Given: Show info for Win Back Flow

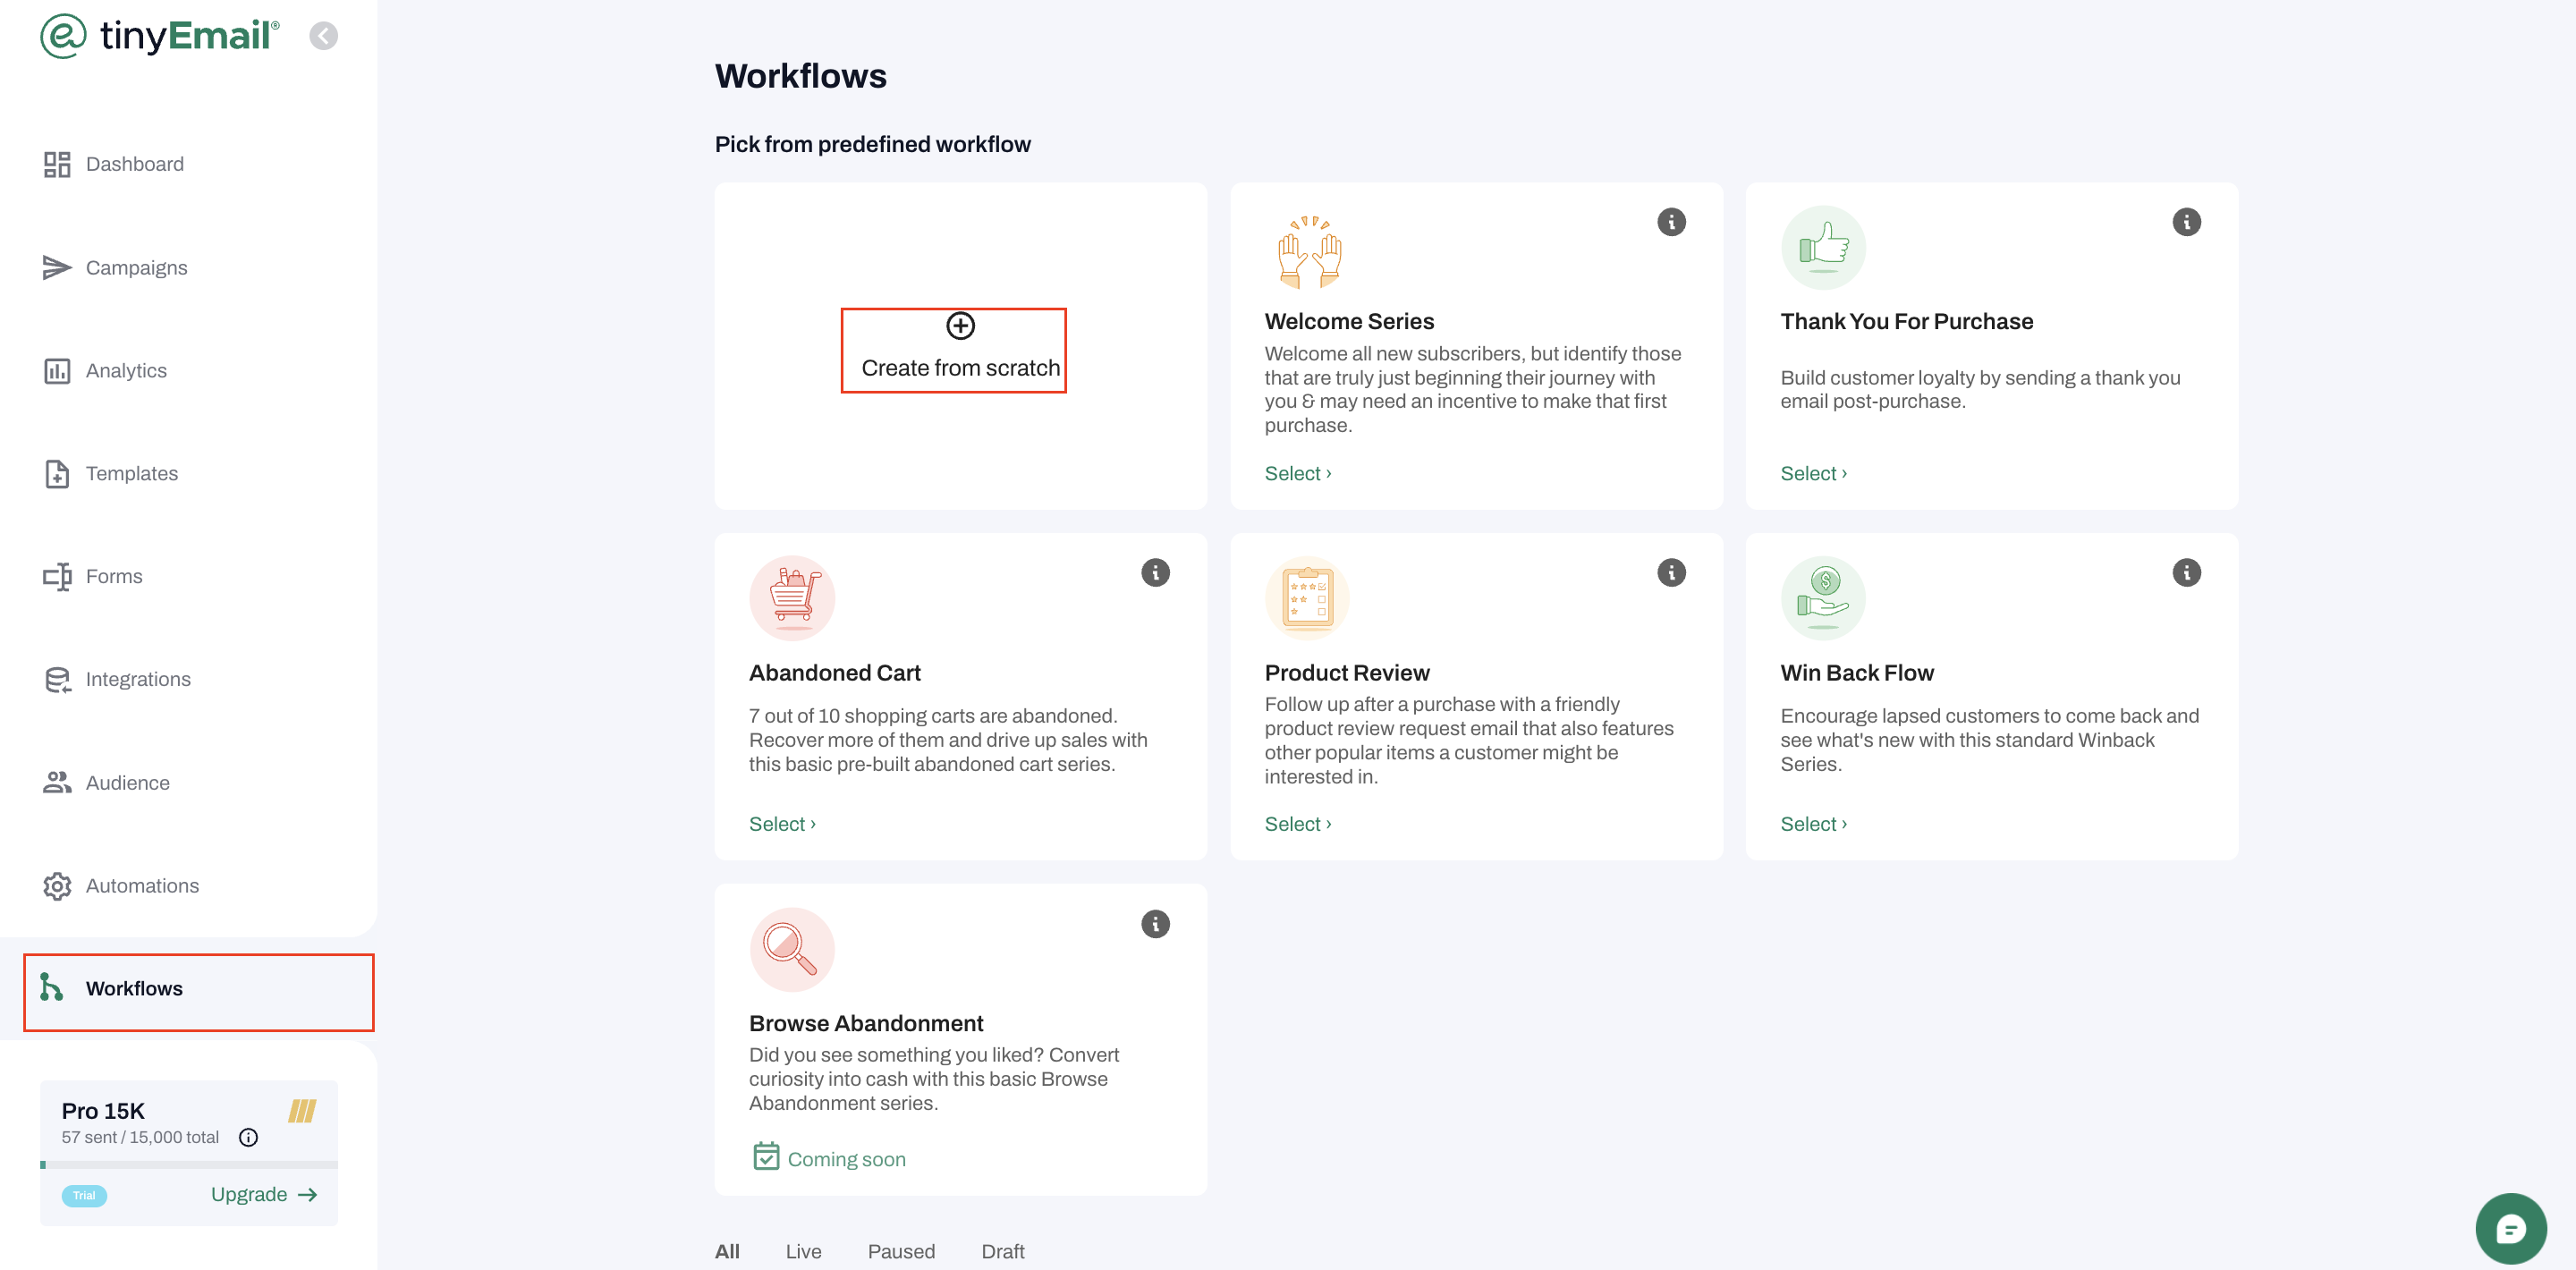Looking at the screenshot, I should pos(2186,573).
